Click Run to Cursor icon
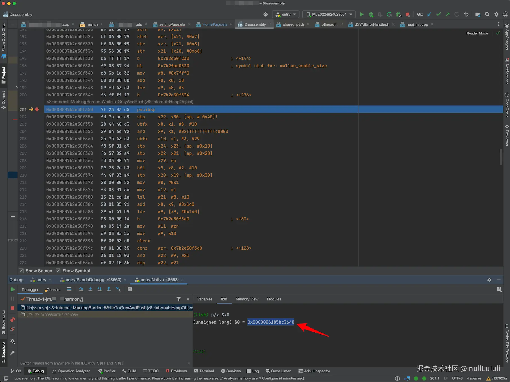The height and width of the screenshot is (382, 510). coord(118,289)
